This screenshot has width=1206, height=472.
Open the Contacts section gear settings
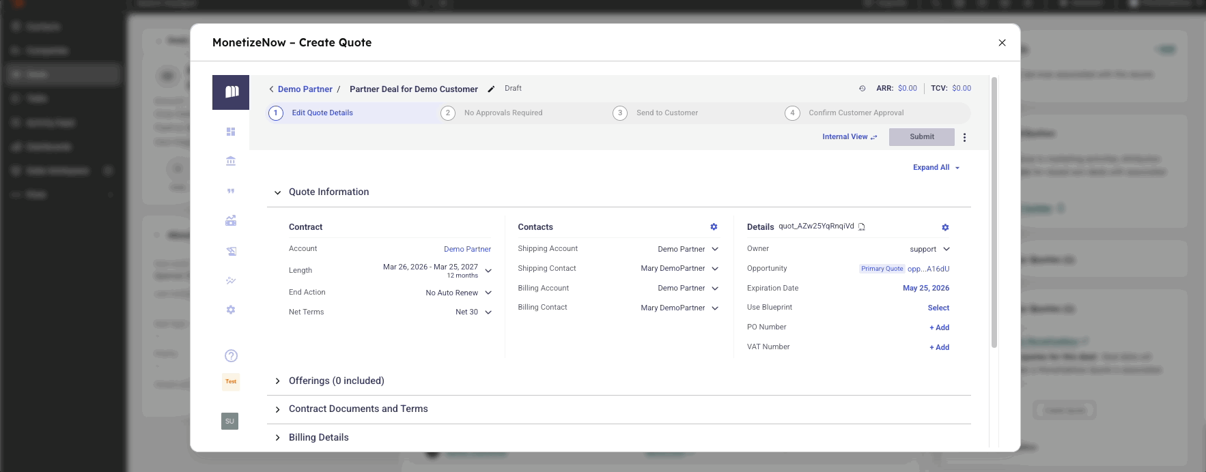[x=714, y=227]
